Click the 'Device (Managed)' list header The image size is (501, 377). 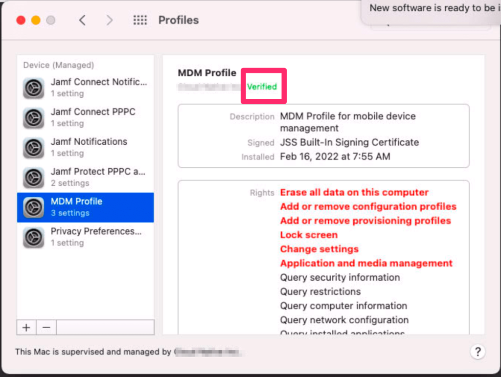[59, 65]
